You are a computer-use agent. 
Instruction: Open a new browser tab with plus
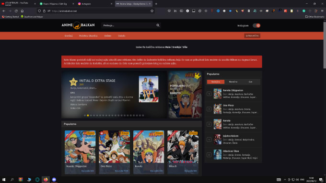[156, 4]
